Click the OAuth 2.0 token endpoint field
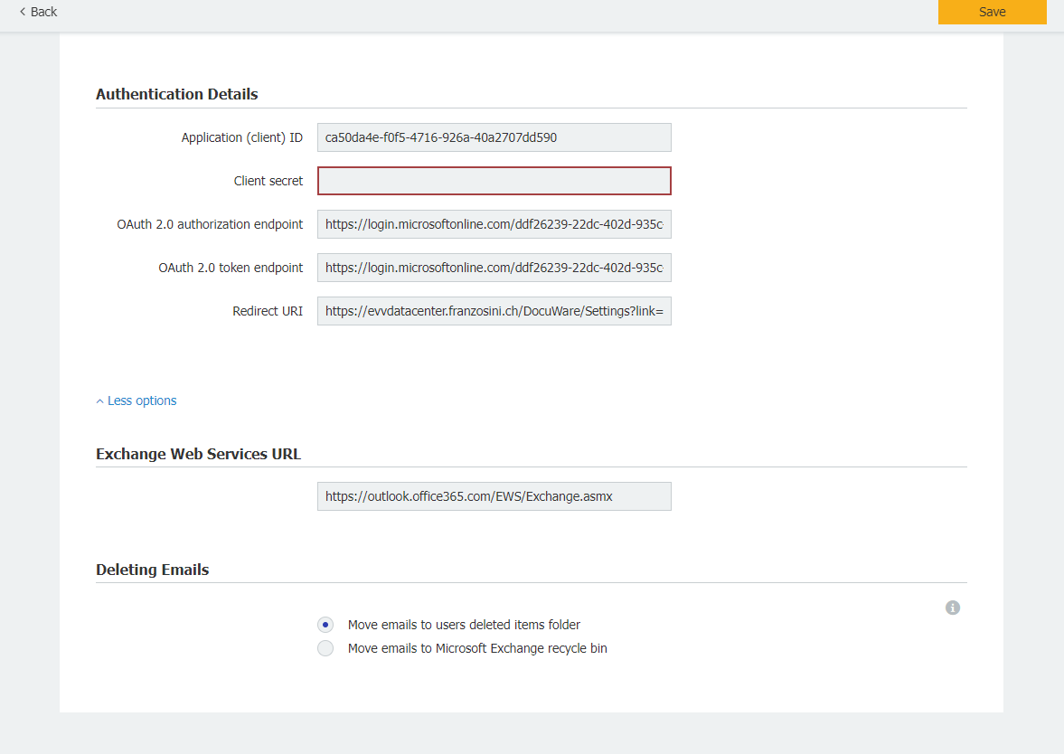This screenshot has height=754, width=1064. coord(494,268)
